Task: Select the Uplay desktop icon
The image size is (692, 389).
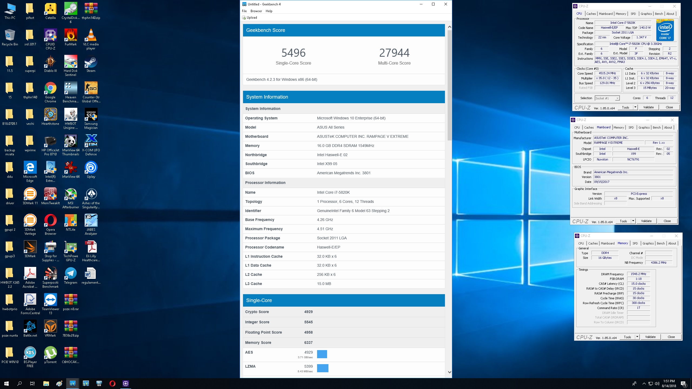Action: point(91,170)
